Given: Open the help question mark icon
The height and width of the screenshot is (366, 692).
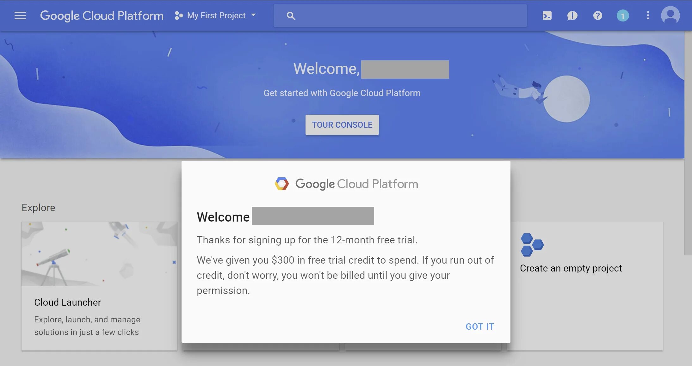Looking at the screenshot, I should coord(597,15).
